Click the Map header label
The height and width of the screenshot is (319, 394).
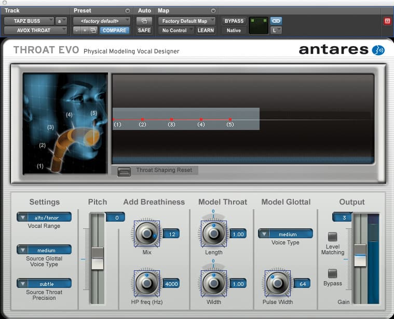pyautogui.click(x=164, y=10)
